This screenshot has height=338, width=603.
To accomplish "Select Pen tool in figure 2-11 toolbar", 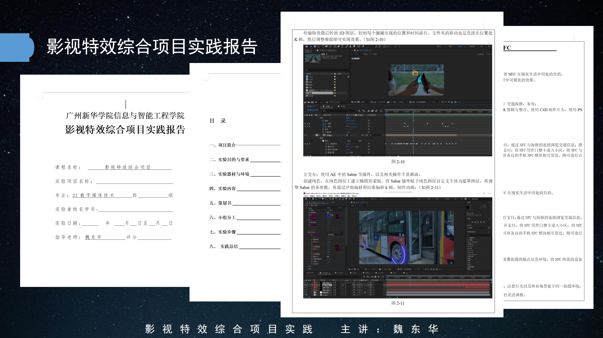I will pyautogui.click(x=333, y=199).
